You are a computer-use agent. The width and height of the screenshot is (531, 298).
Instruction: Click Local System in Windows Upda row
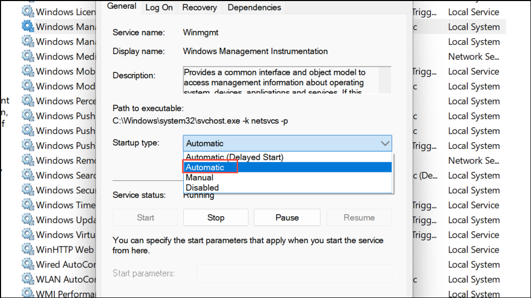pos(474,220)
